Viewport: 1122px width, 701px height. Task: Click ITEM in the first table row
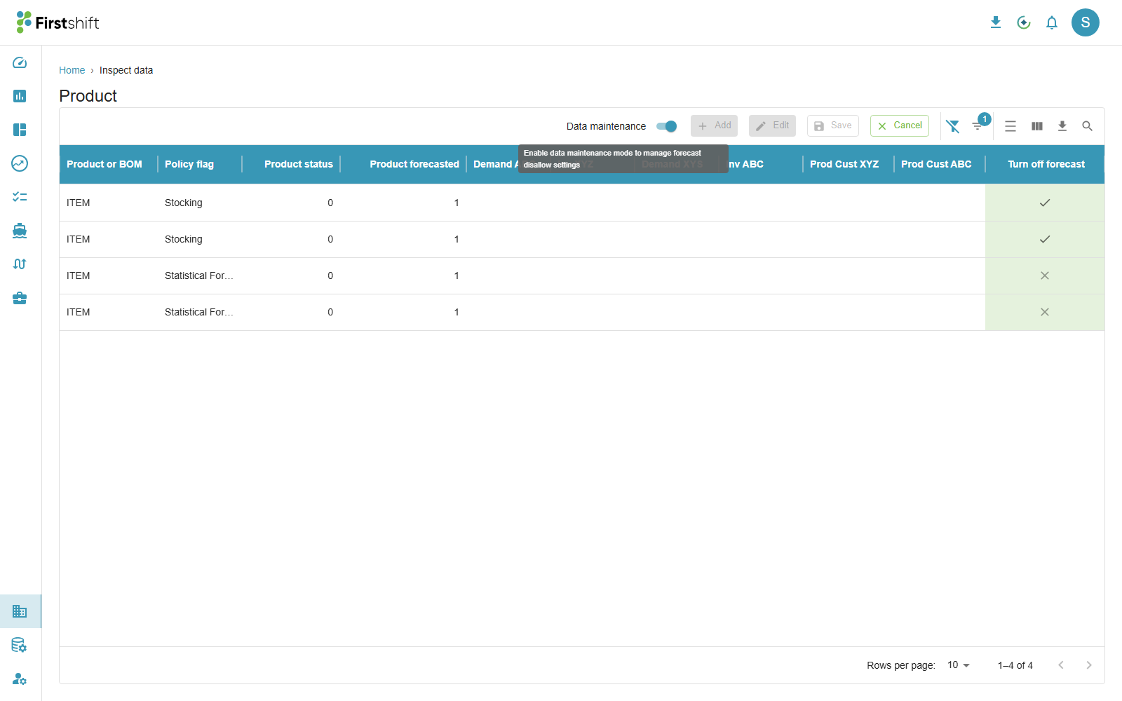(x=79, y=203)
